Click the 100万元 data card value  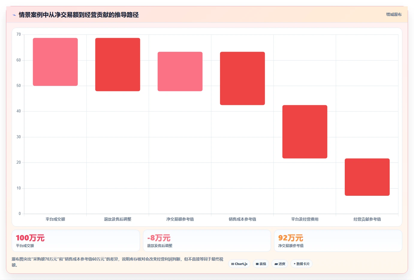(x=30, y=238)
